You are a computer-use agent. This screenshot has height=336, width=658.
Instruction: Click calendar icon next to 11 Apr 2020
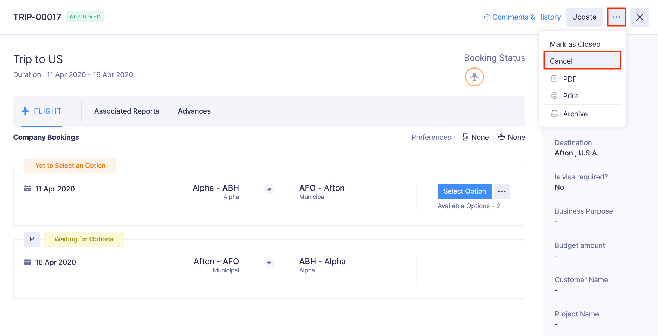point(28,189)
